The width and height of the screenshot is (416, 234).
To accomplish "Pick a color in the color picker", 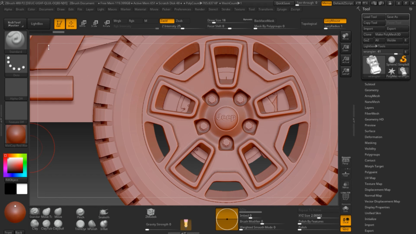I will pyautogui.click(x=15, y=165).
